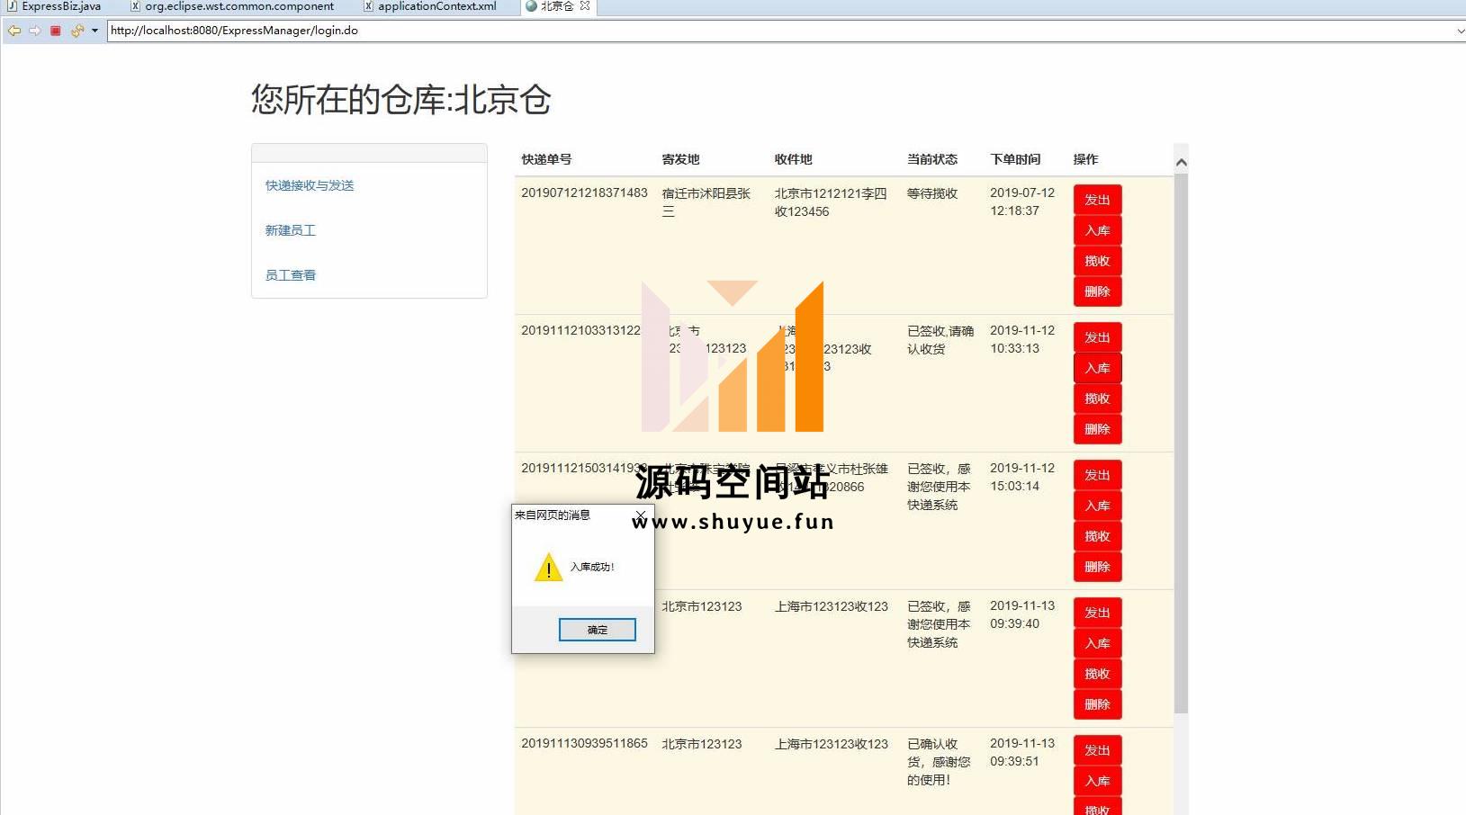Click the 等待揽收 status cell
The image size is (1466, 815).
click(x=932, y=193)
